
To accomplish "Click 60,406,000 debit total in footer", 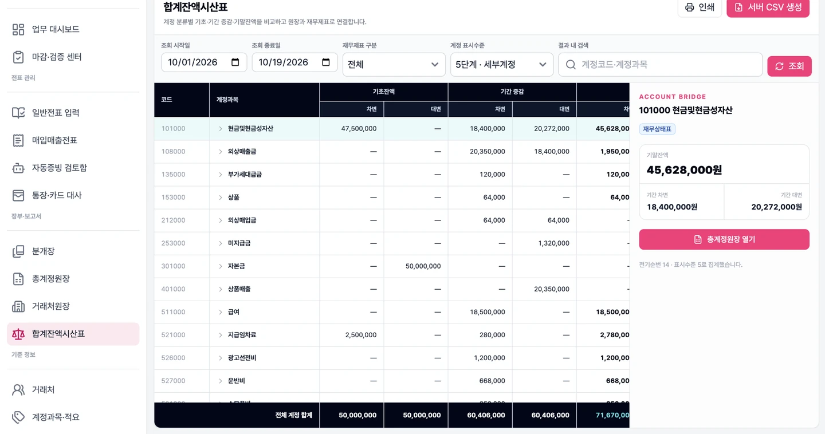I will pyautogui.click(x=480, y=415).
